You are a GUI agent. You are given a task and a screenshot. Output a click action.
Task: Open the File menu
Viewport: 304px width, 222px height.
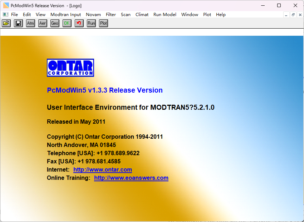14,15
